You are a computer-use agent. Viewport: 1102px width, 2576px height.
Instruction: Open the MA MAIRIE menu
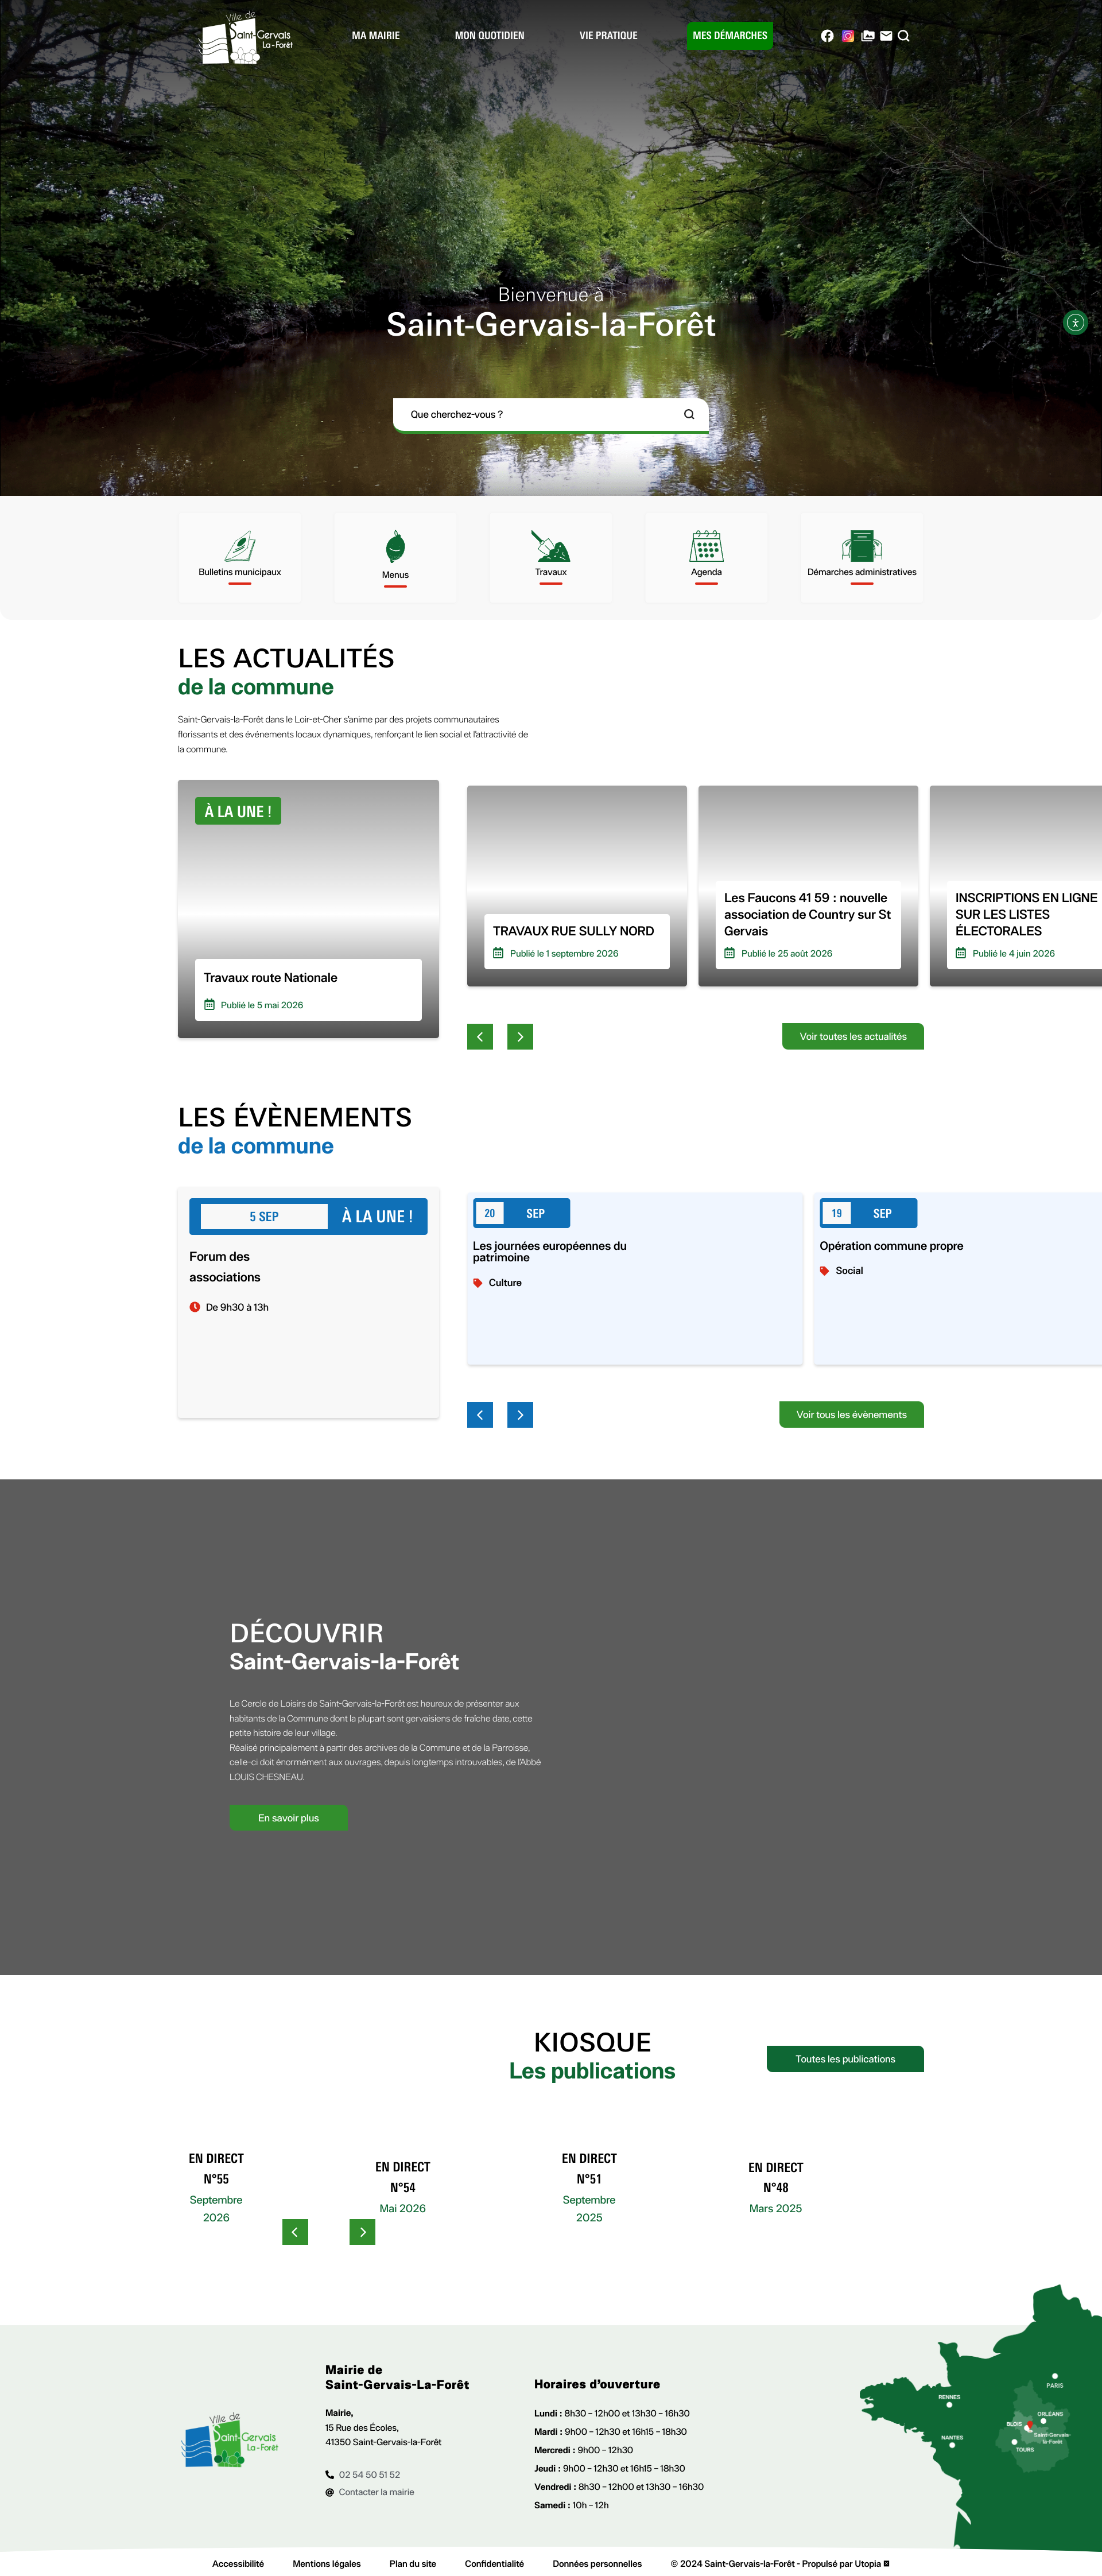coord(376,36)
